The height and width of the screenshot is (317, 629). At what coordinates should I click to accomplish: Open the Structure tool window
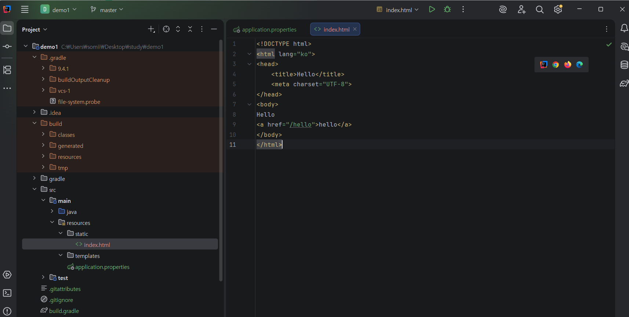pos(7,70)
